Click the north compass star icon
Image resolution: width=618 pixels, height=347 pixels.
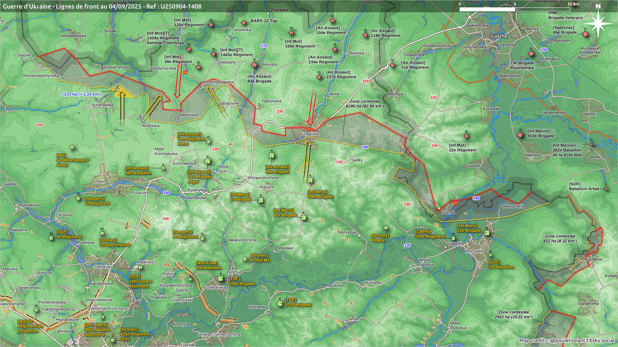point(598,23)
